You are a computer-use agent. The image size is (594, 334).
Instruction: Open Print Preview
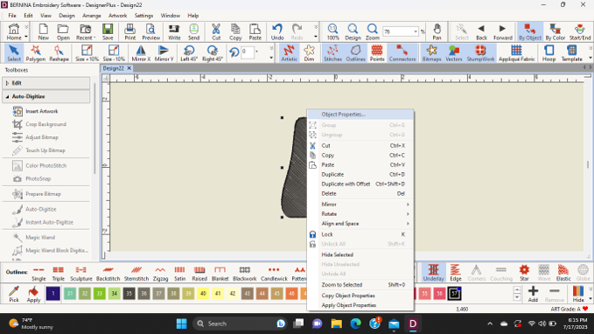[x=150, y=32]
